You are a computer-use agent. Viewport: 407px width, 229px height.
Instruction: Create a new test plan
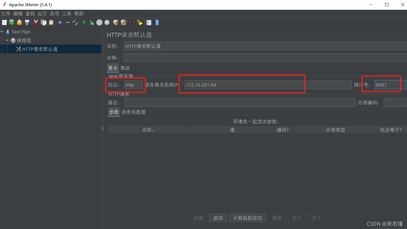click(x=4, y=22)
